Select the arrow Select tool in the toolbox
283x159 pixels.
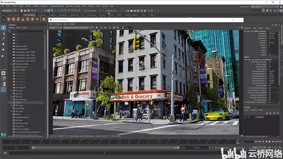[4, 28]
